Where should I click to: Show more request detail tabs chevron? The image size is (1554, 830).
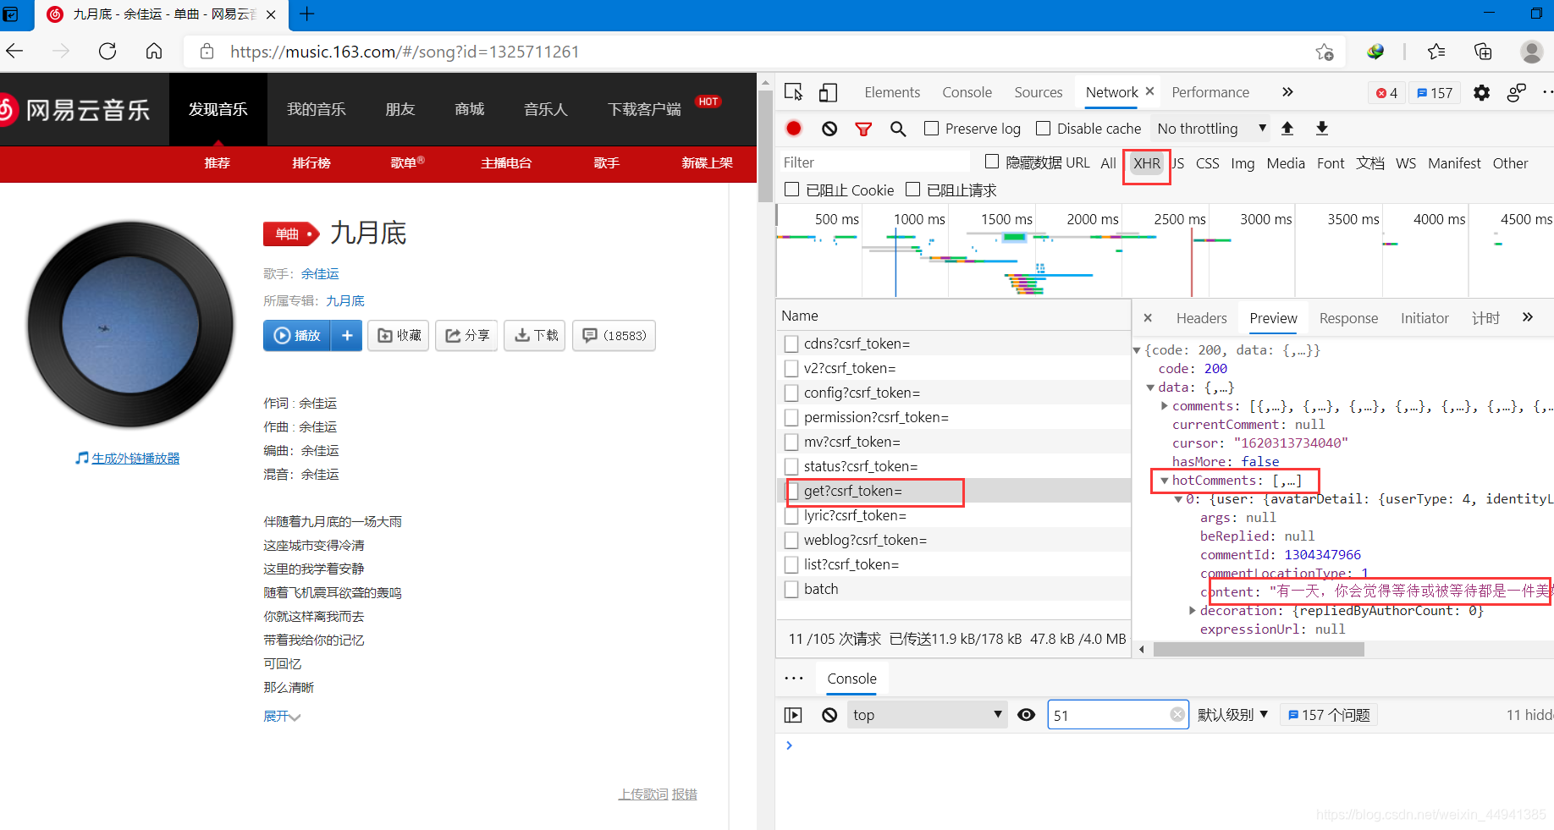pyautogui.click(x=1528, y=317)
